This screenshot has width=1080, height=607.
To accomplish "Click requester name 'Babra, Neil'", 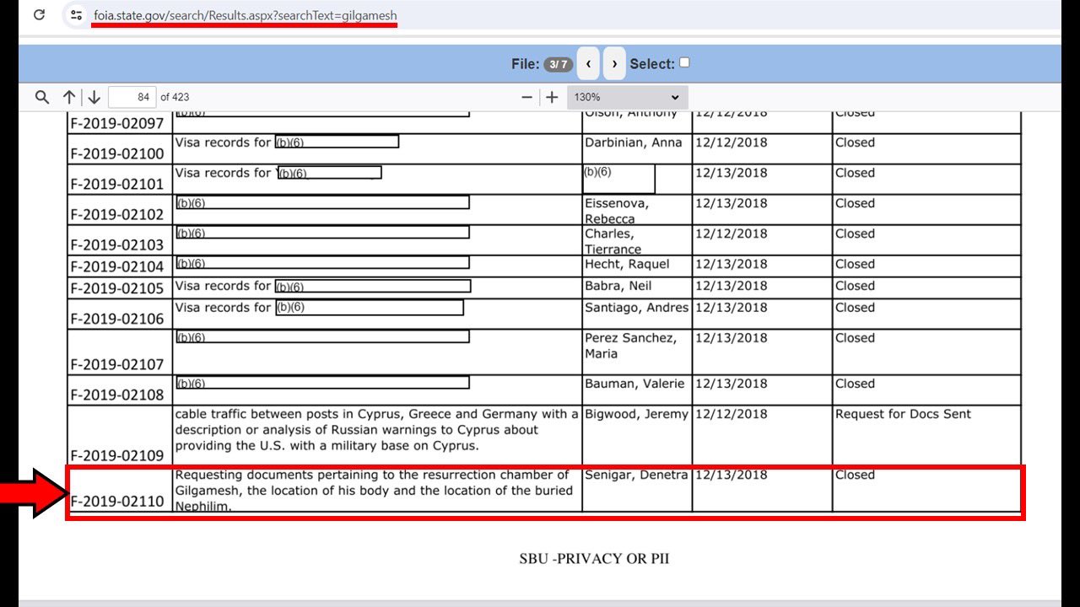I will [x=617, y=286].
